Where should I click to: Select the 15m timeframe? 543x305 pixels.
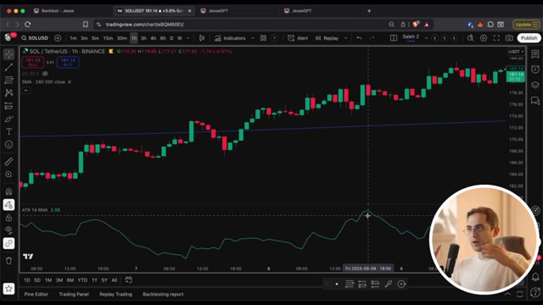click(107, 38)
